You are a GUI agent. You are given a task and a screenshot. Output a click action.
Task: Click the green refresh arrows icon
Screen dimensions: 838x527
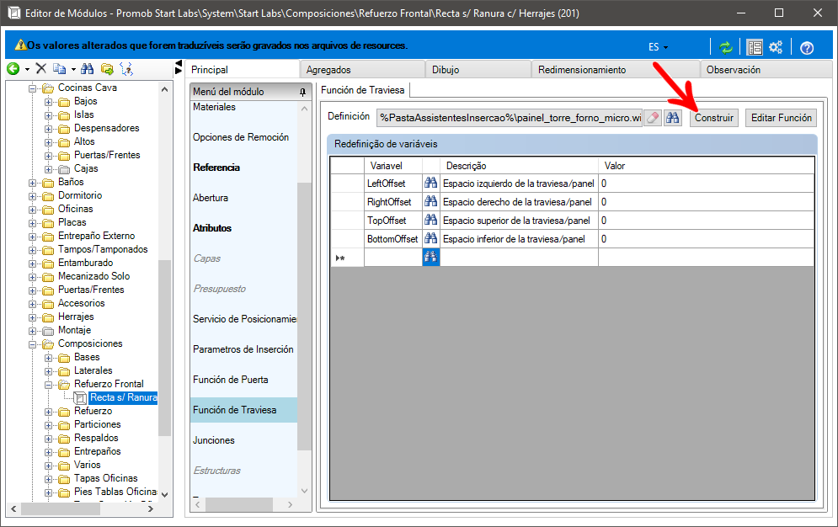coord(725,47)
